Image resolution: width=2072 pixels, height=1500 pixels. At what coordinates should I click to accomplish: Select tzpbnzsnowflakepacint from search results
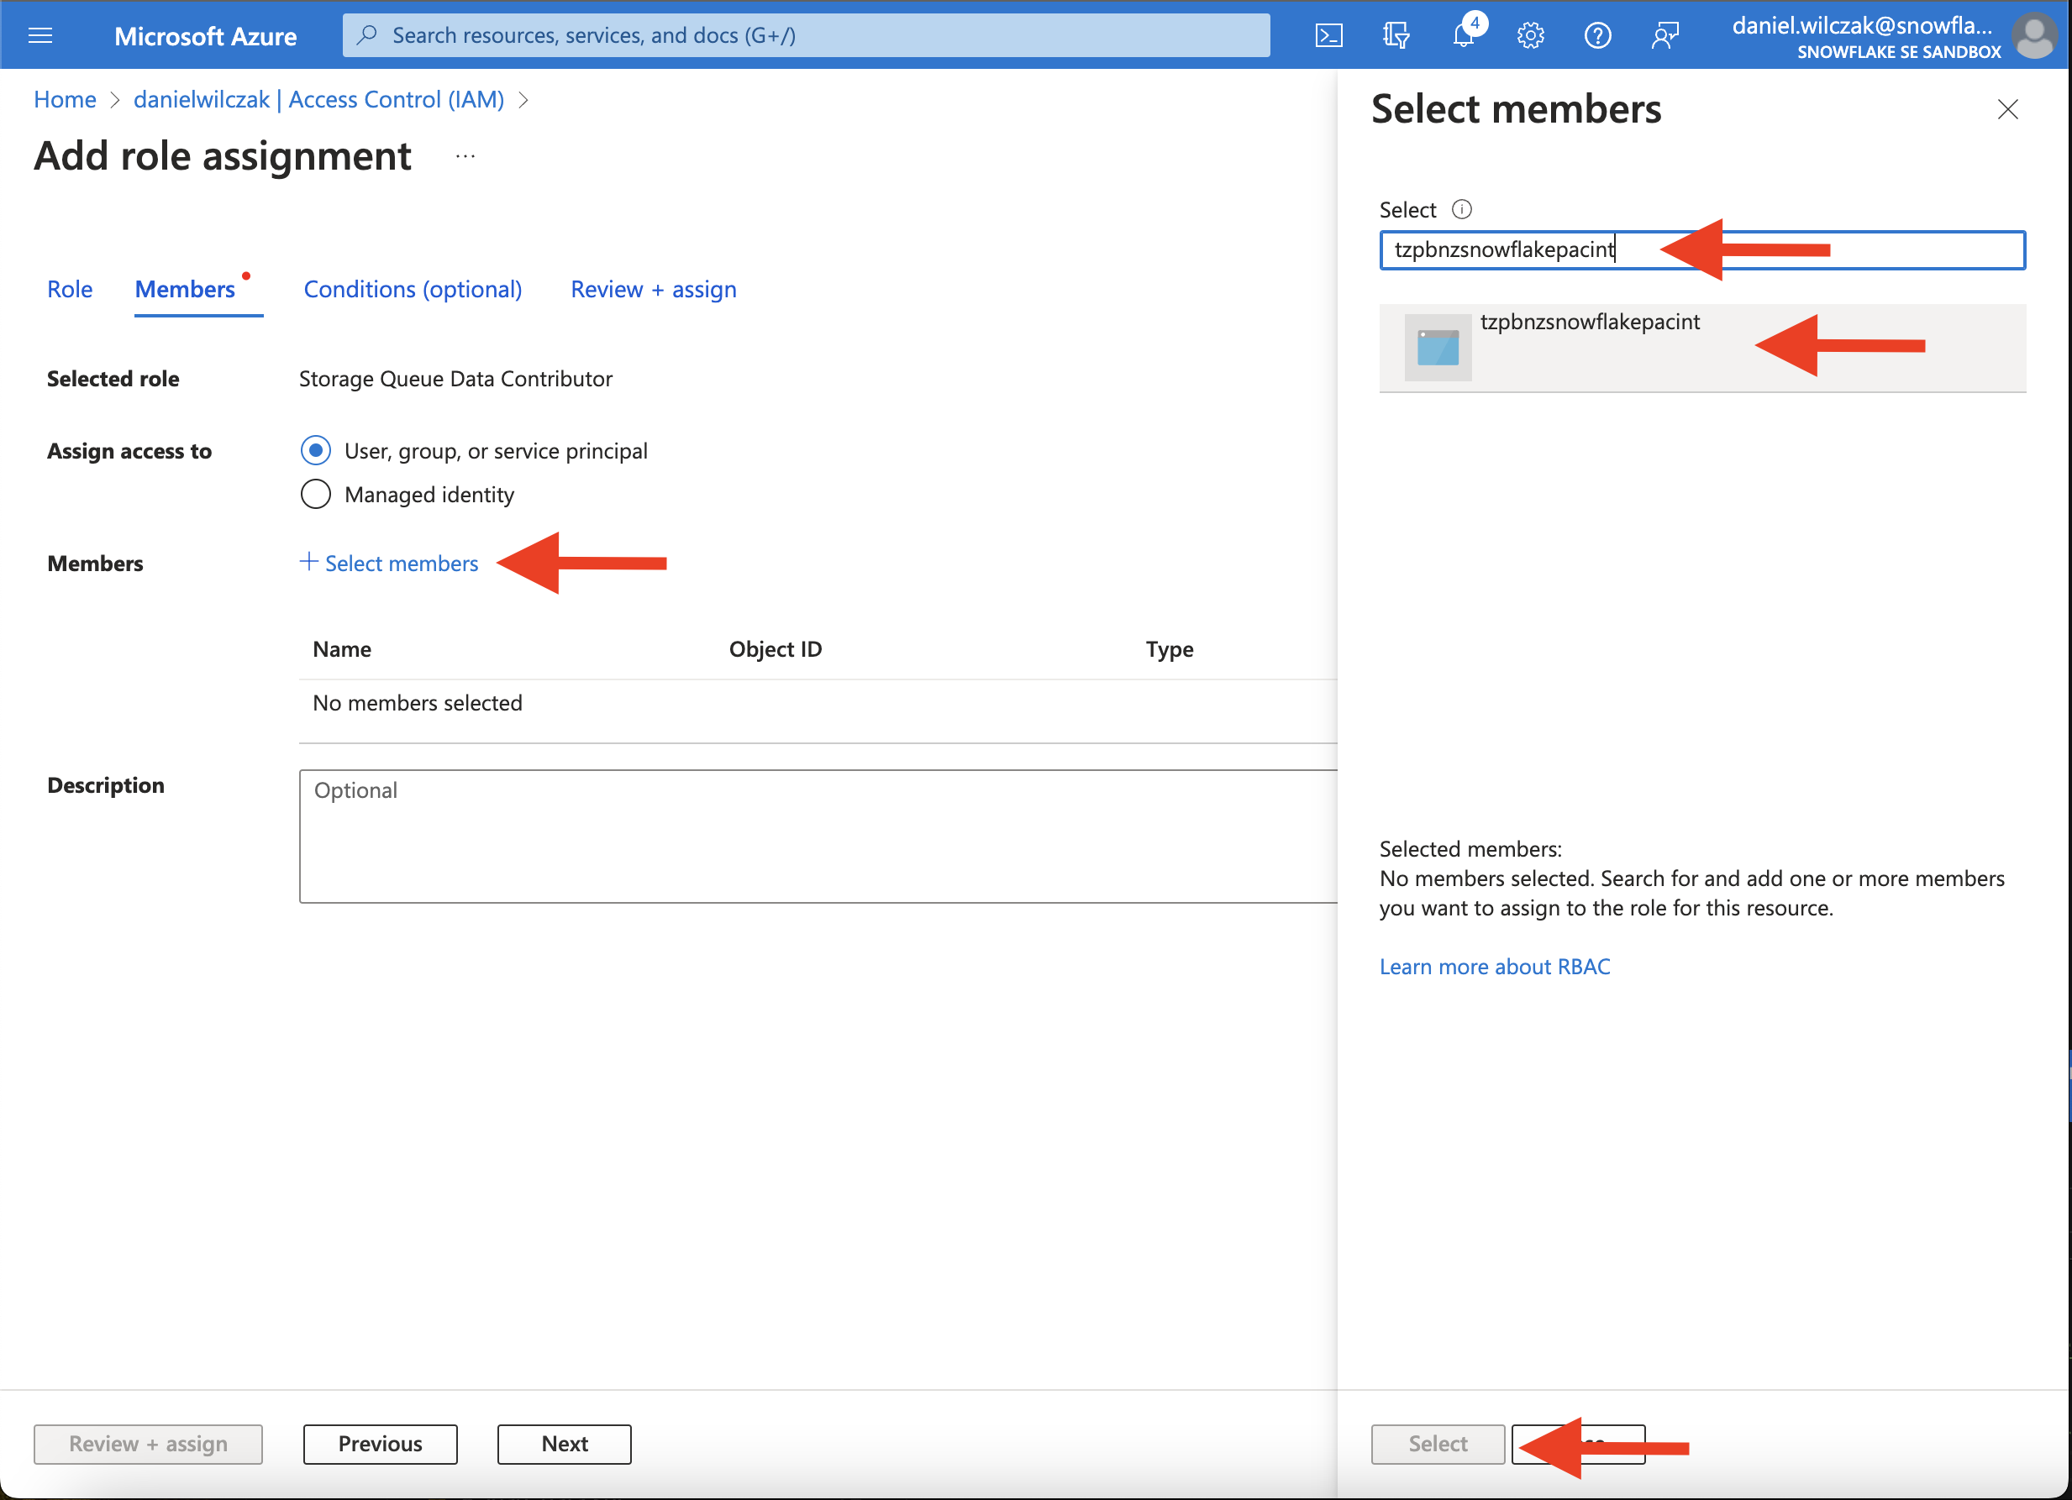1702,347
